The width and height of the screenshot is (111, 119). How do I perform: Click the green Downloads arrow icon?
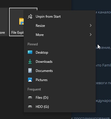30,61
